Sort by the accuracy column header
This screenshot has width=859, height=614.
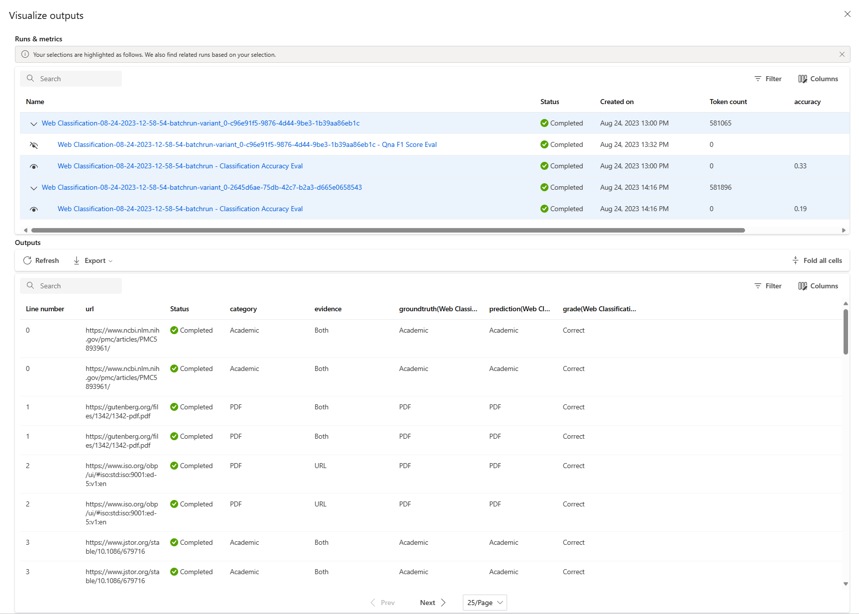coord(807,102)
